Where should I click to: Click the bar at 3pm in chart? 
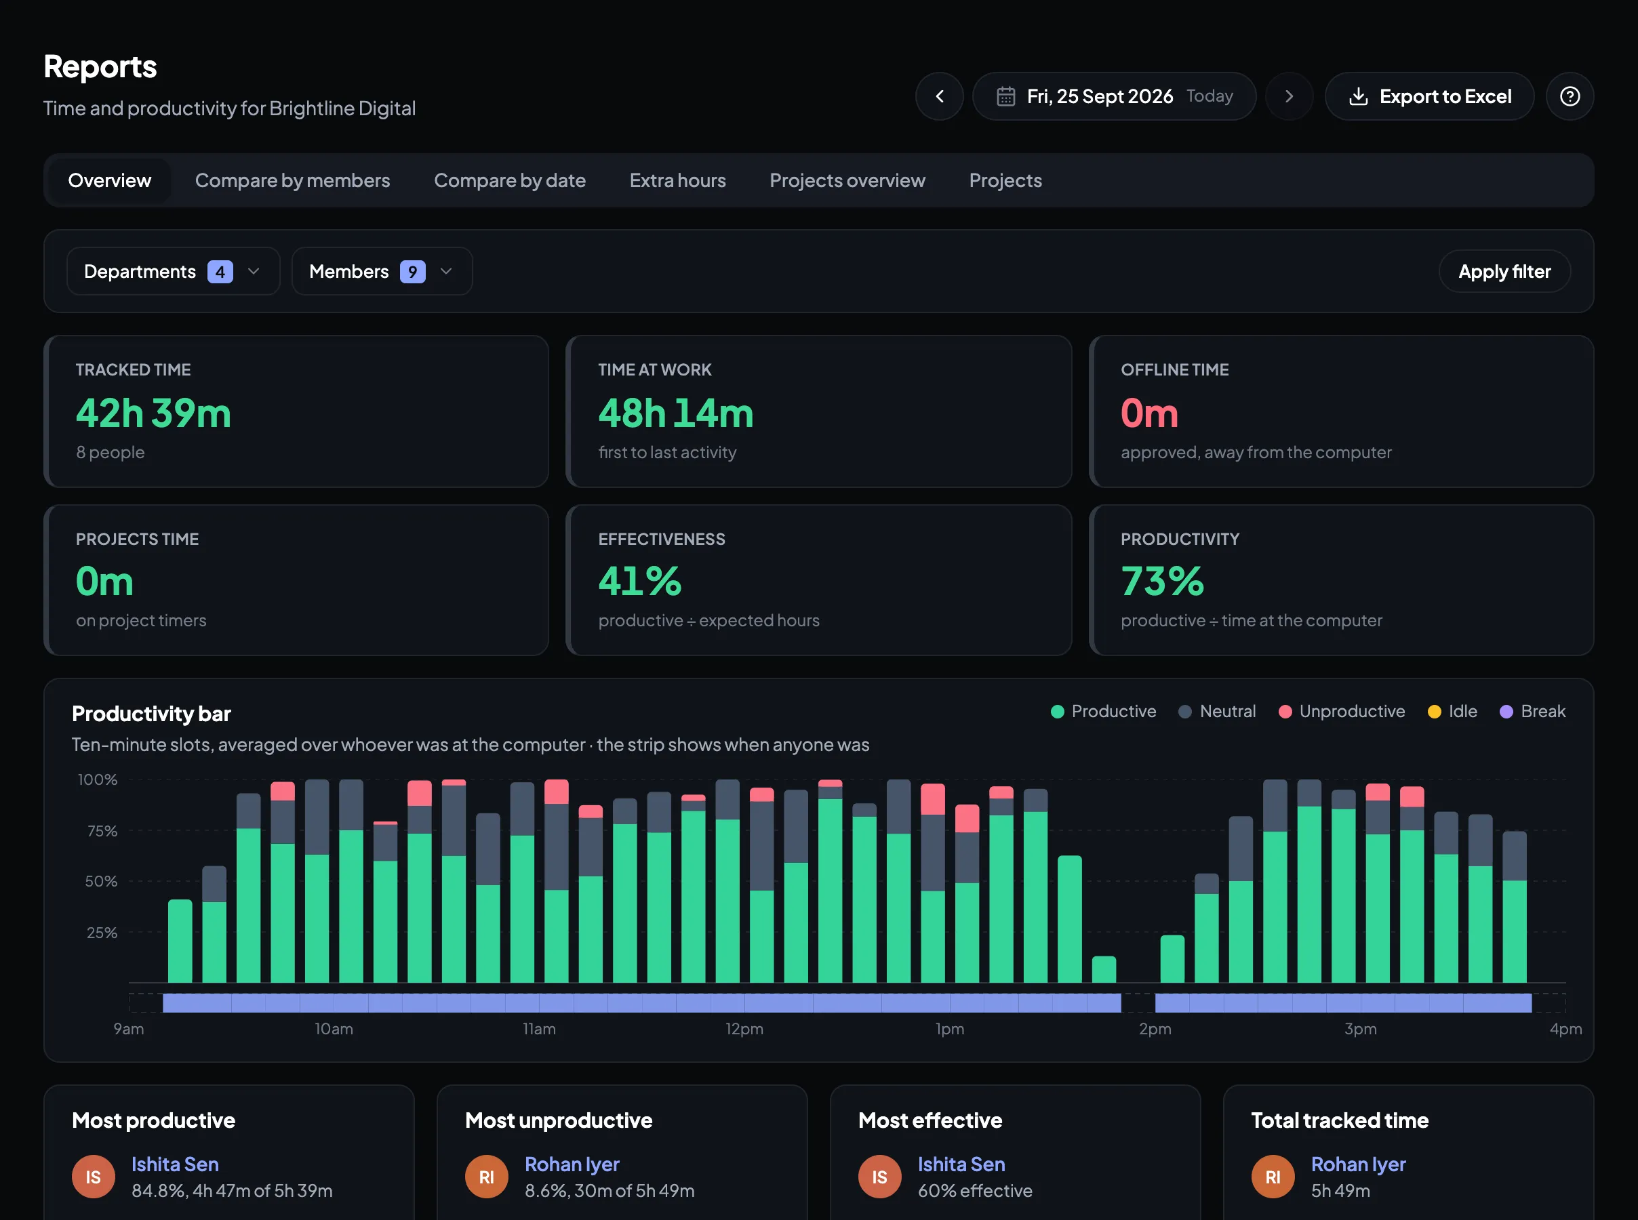click(x=1377, y=882)
